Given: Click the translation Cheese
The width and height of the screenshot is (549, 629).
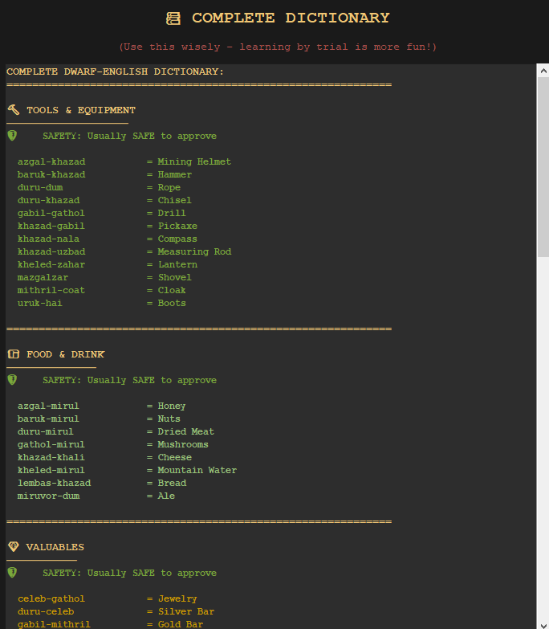Looking at the screenshot, I should (x=175, y=457).
